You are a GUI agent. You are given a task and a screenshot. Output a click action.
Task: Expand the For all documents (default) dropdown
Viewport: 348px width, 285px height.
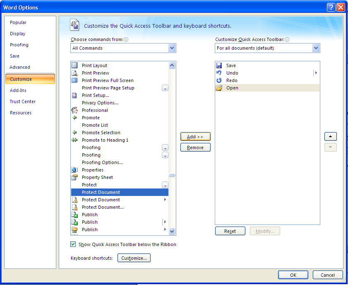pos(316,48)
